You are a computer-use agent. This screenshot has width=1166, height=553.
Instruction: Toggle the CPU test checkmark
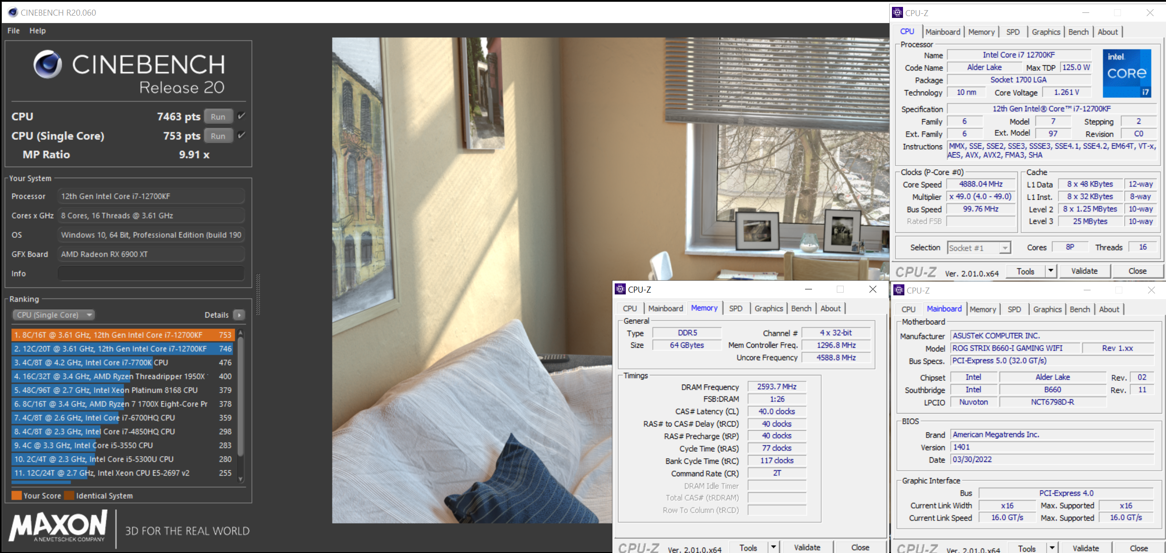pos(241,116)
